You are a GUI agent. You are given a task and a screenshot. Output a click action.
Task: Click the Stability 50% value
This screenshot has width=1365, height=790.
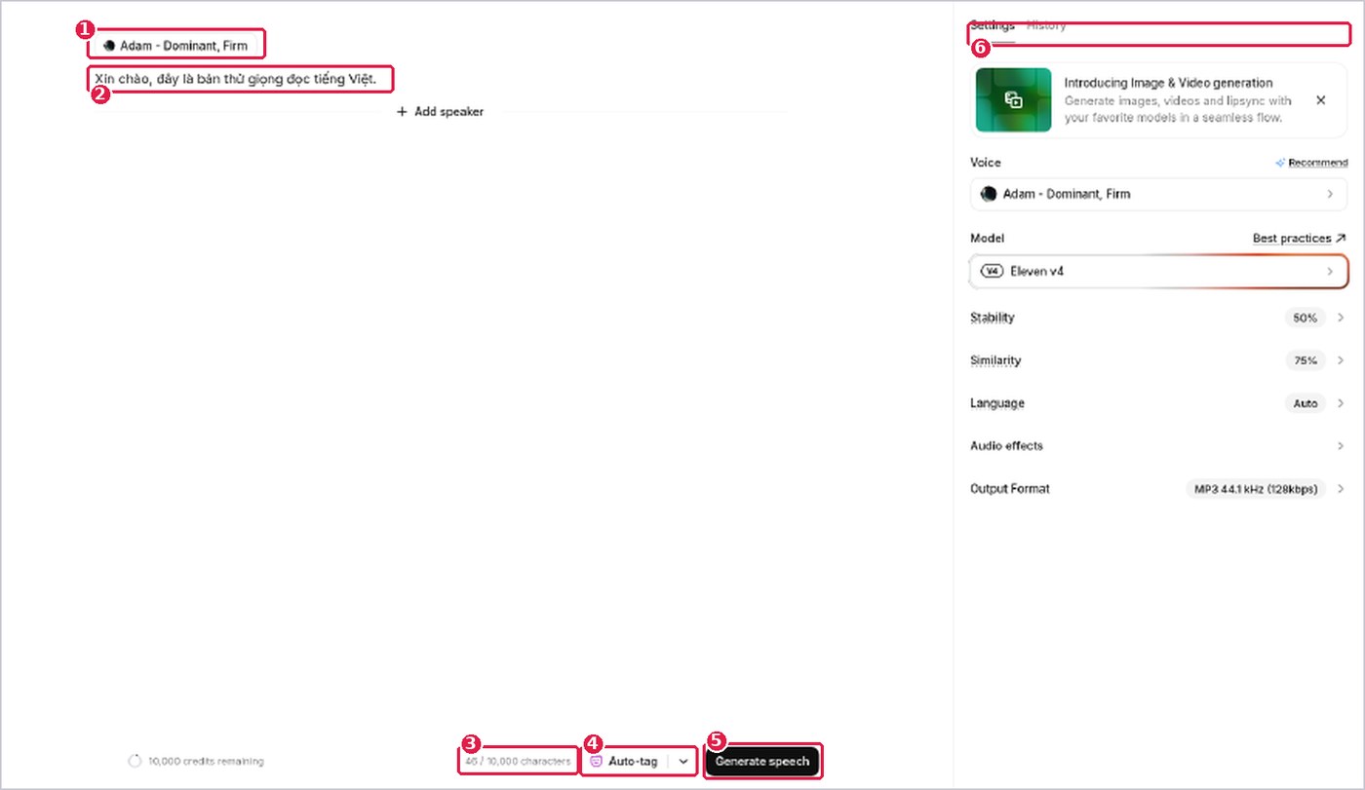click(x=1305, y=318)
